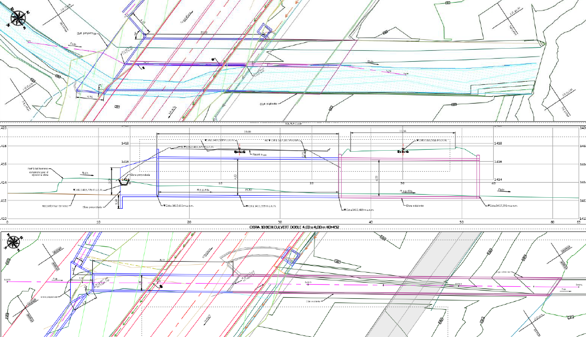Click the horizontal axis label 30 in the profile
Viewport: 586px width, 337px height.
tap(280, 222)
